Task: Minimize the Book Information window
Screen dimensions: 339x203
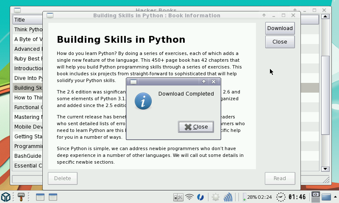Action: pyautogui.click(x=274, y=16)
